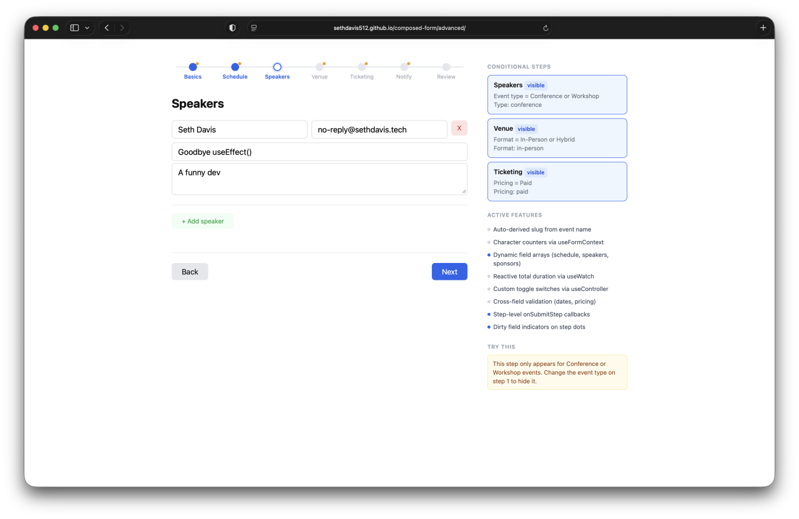This screenshot has width=799, height=519.
Task: Click the page settings icon in address bar
Action: [253, 27]
